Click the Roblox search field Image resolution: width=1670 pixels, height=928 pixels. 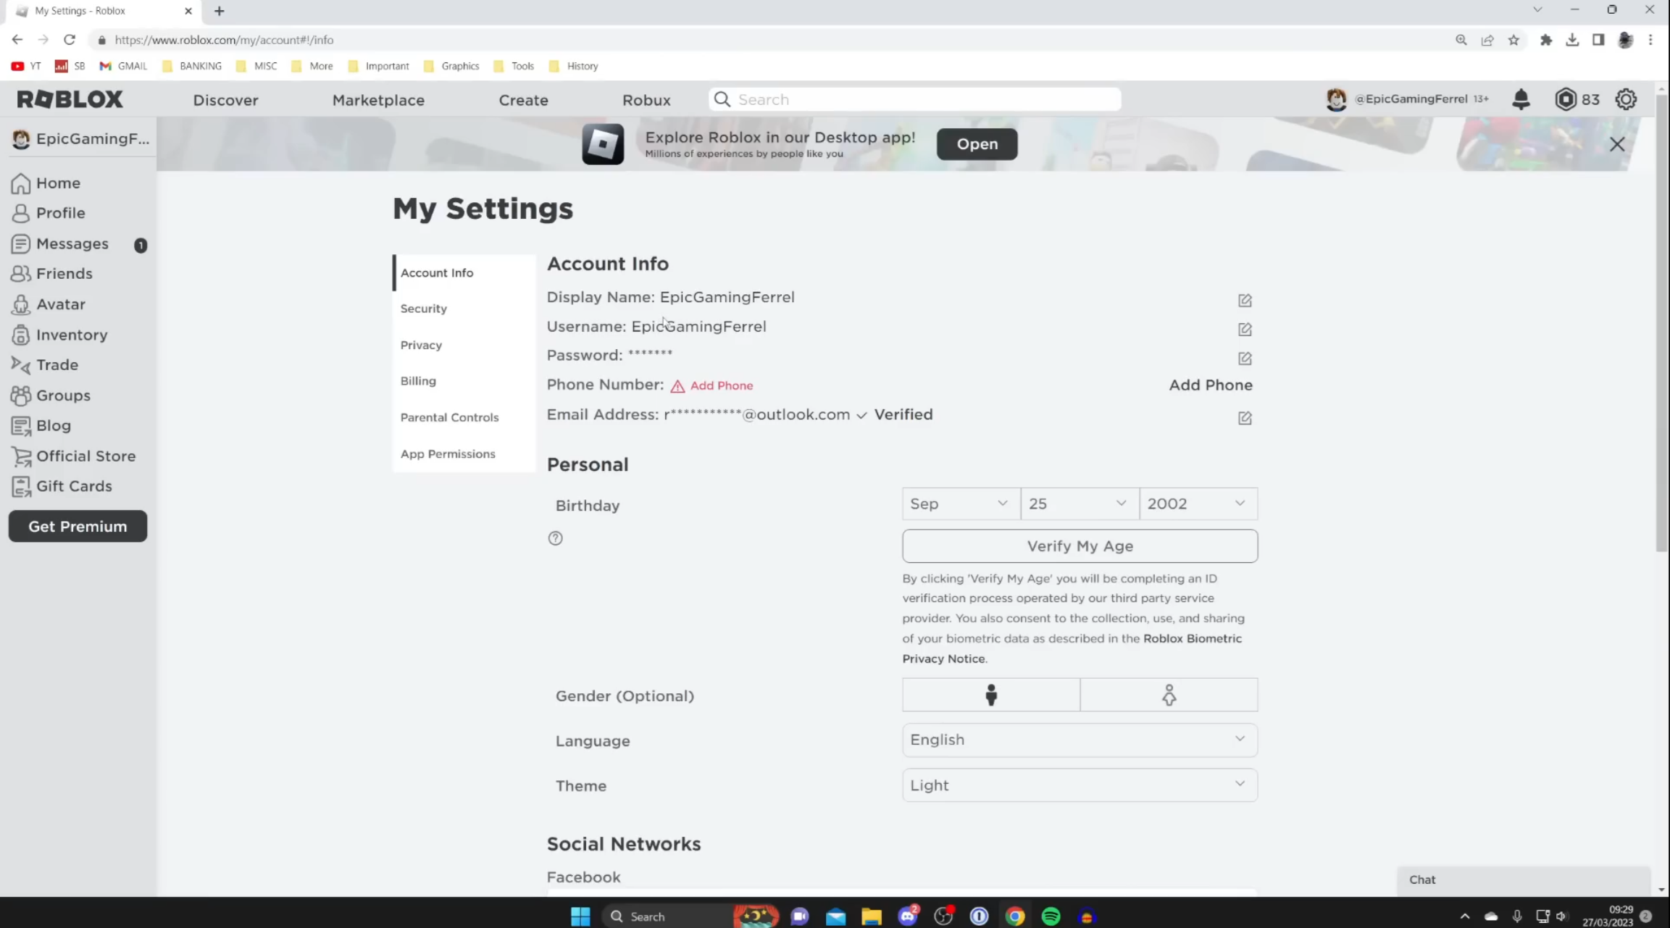coord(914,100)
